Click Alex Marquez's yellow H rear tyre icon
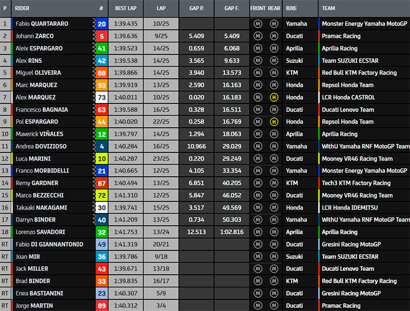410x311 pixels. click(274, 97)
